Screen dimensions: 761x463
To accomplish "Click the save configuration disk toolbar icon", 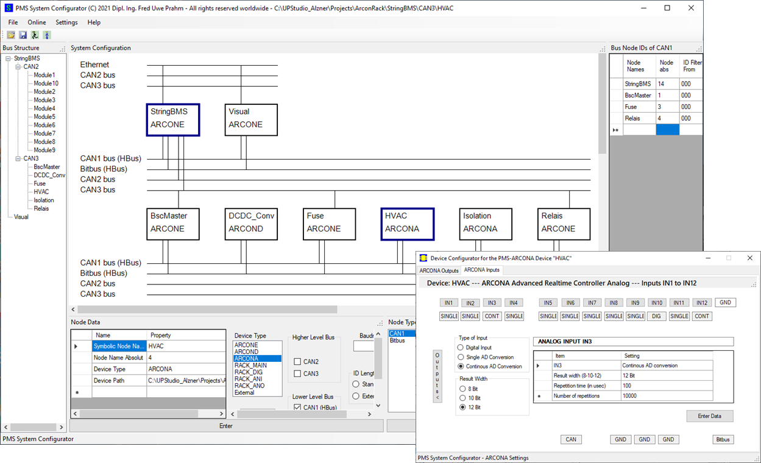I will pyautogui.click(x=23, y=35).
